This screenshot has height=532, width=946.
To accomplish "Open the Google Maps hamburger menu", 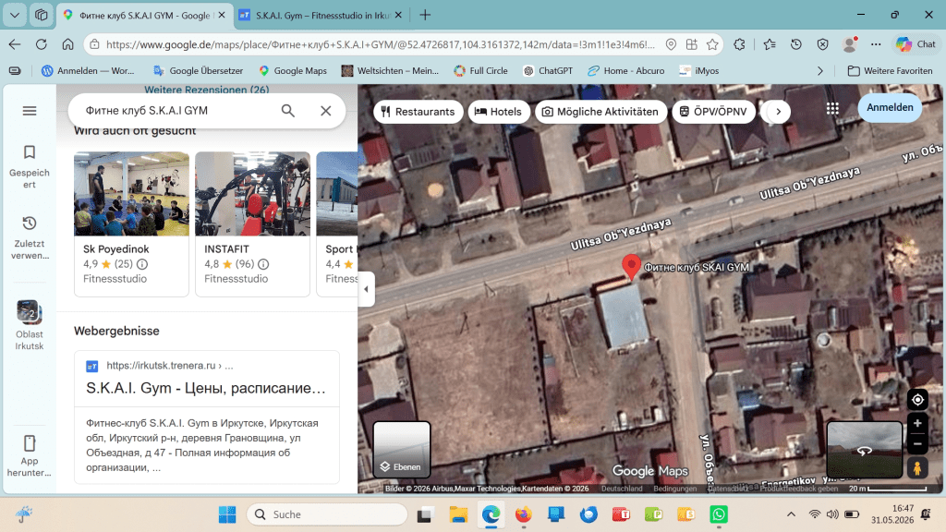I will click(x=29, y=111).
